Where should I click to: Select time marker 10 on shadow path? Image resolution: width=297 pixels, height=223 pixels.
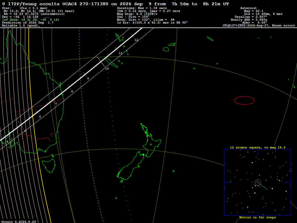(x=107, y=69)
